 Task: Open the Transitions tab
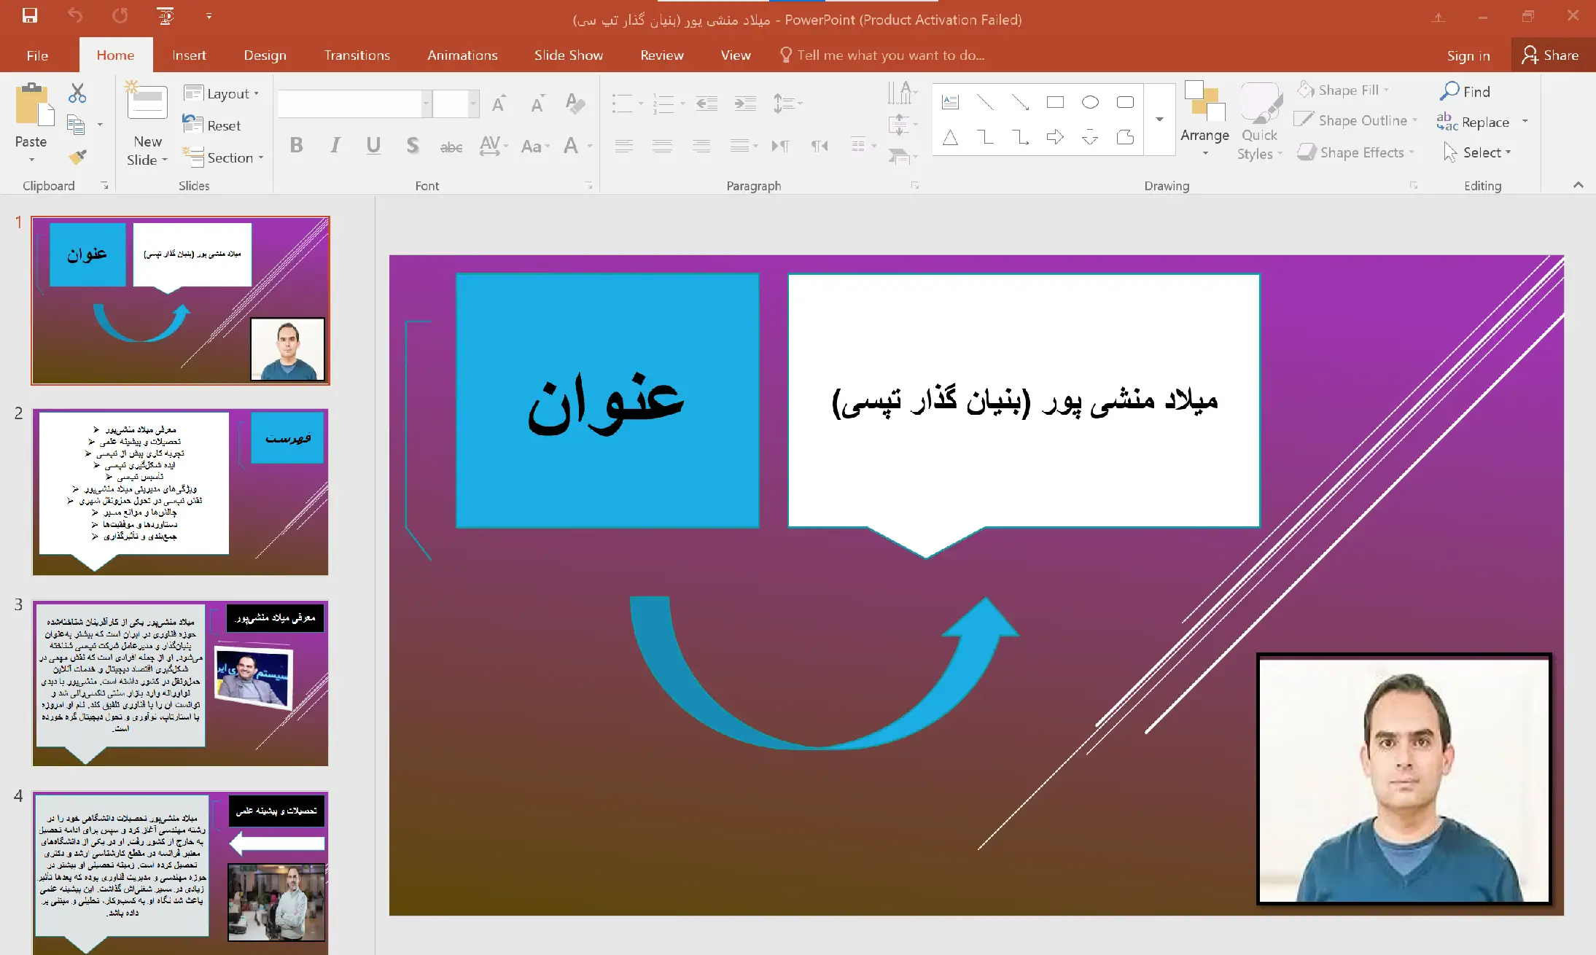pos(357,55)
